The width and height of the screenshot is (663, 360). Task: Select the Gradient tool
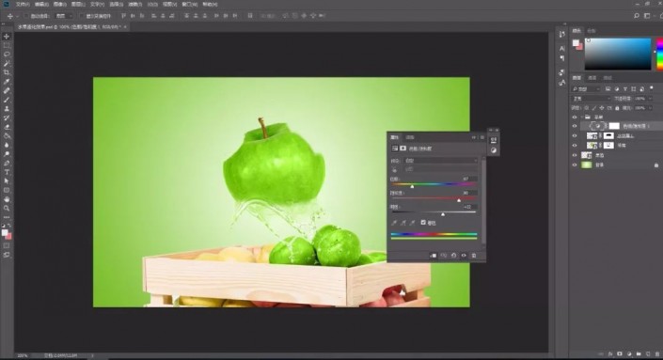[7, 136]
